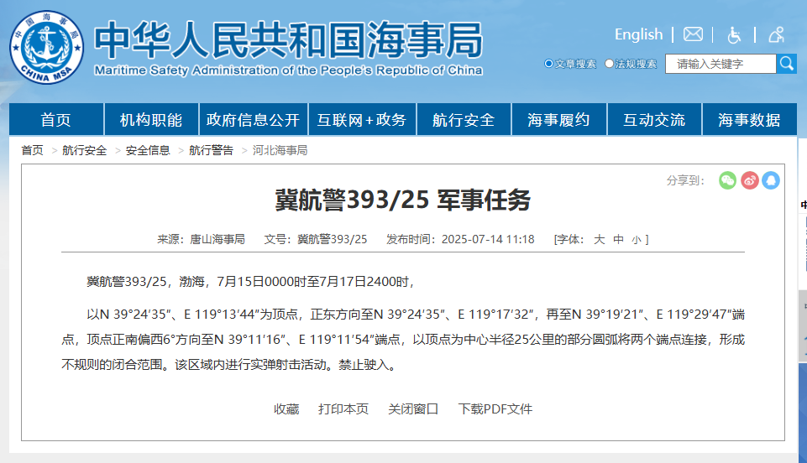Set font size to 大
The height and width of the screenshot is (463, 807).
pyautogui.click(x=599, y=239)
